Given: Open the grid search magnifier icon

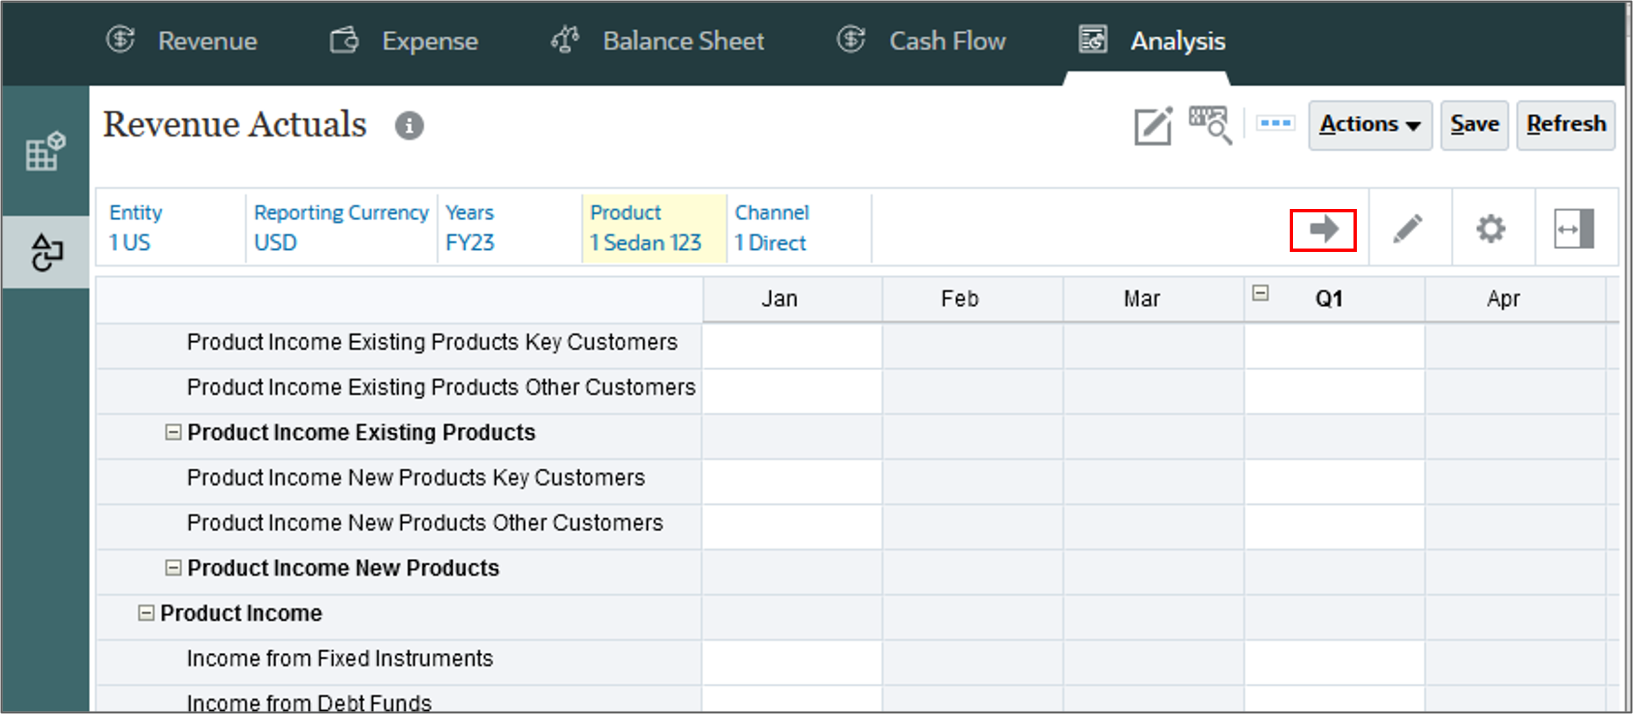Looking at the screenshot, I should (x=1210, y=125).
